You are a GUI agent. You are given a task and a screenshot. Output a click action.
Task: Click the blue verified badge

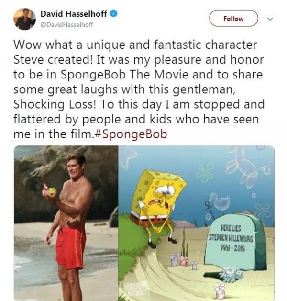[x=113, y=14]
